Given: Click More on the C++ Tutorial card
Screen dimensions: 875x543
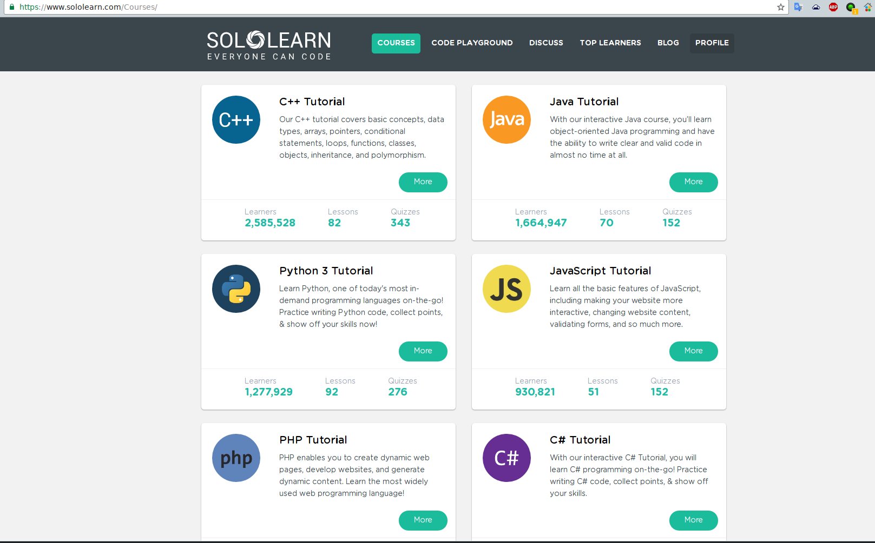Looking at the screenshot, I should click(423, 182).
